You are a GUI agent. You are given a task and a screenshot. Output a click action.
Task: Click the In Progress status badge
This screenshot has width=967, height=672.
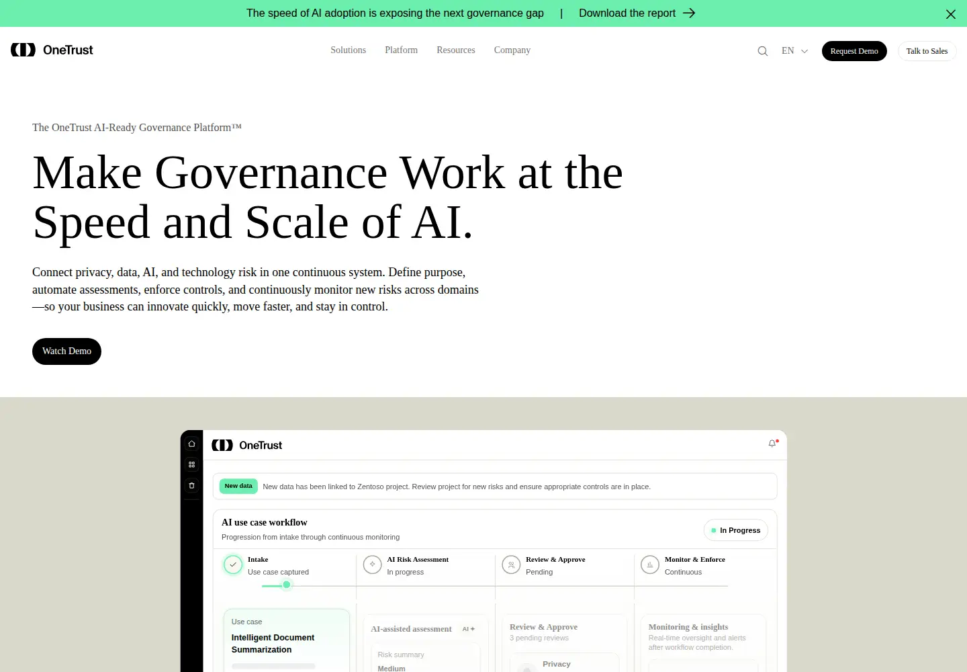coord(736,530)
